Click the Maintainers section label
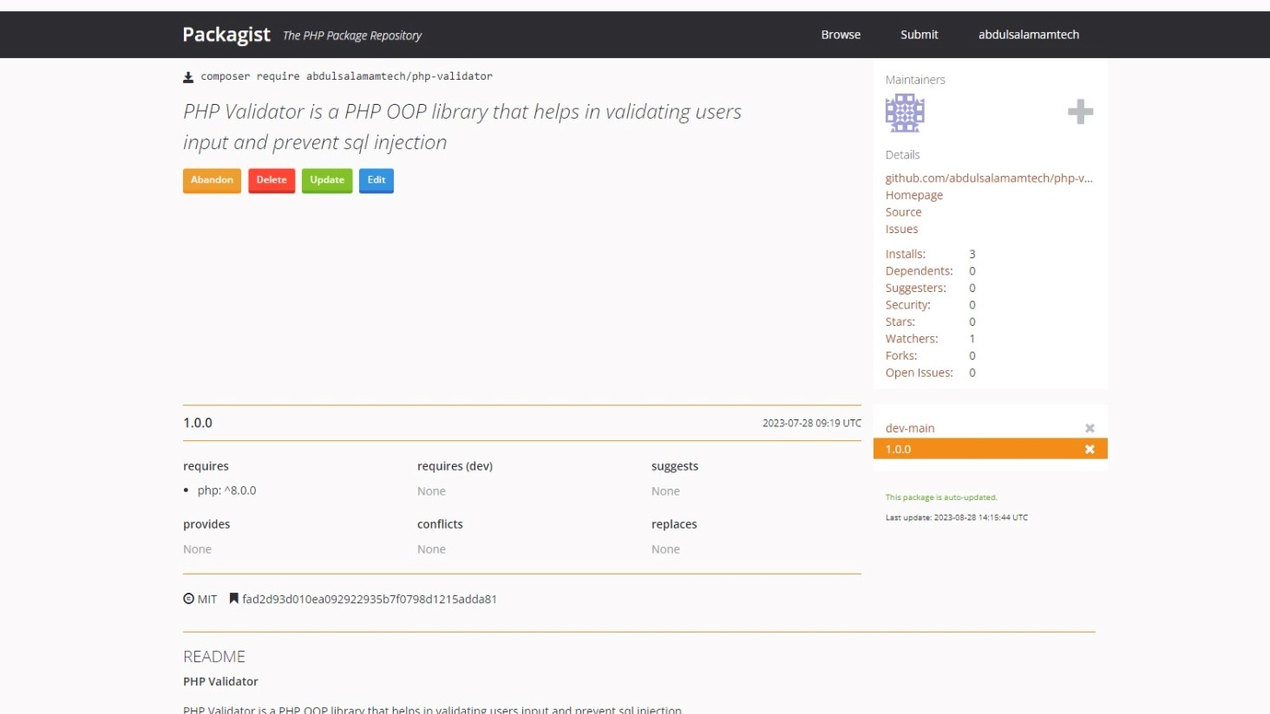The height and width of the screenshot is (714, 1270). (915, 80)
